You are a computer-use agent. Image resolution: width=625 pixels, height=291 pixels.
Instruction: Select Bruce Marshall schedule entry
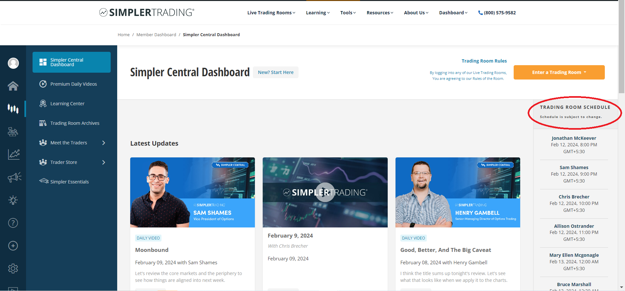tap(574, 286)
